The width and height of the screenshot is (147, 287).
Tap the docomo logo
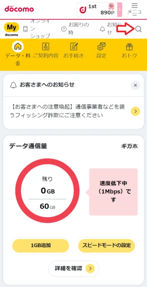[x=19, y=9]
